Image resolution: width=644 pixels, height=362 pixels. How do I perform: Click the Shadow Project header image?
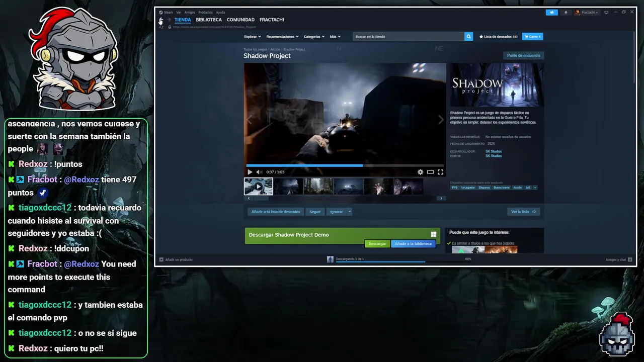[497, 84]
